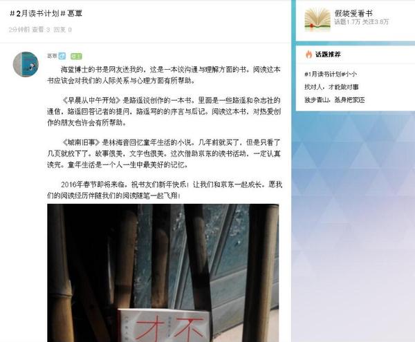This screenshot has height=342, width=415.
Task: Select the 话题推荐 section header
Action: tap(328, 55)
